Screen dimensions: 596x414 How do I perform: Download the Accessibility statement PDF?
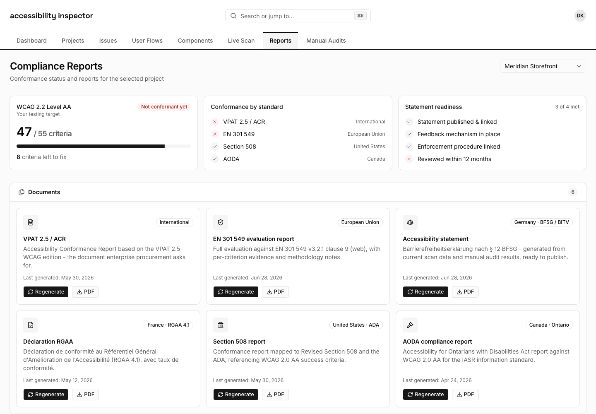pyautogui.click(x=465, y=292)
